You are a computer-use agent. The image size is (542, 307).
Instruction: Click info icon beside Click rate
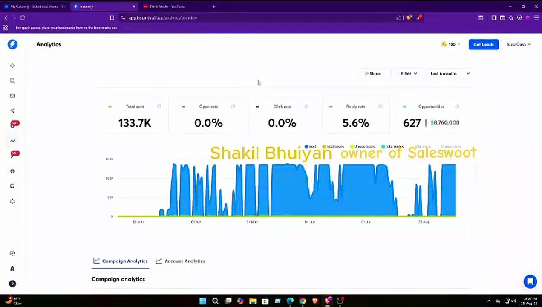306,107
